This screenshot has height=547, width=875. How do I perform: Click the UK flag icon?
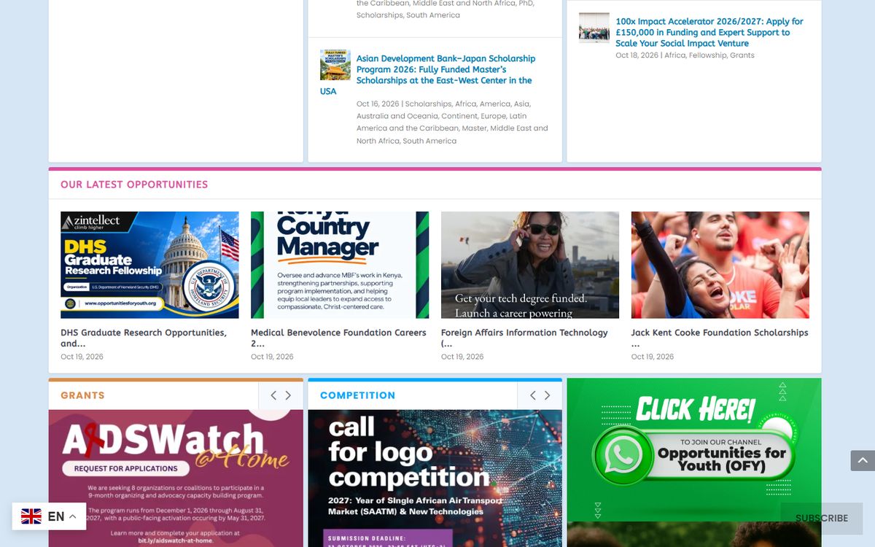(31, 516)
